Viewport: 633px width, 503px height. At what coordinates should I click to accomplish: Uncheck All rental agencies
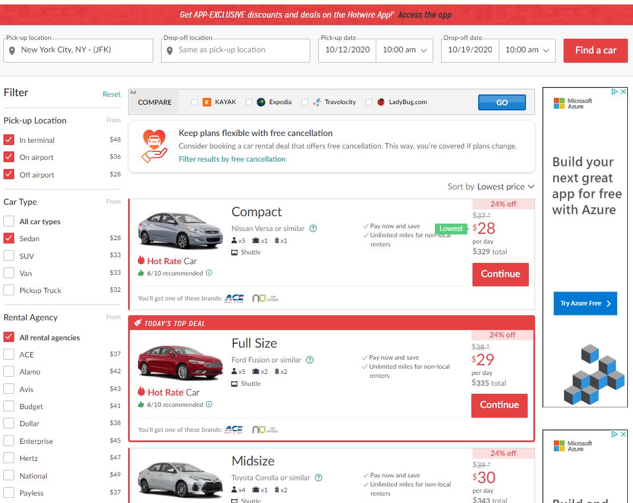click(9, 337)
